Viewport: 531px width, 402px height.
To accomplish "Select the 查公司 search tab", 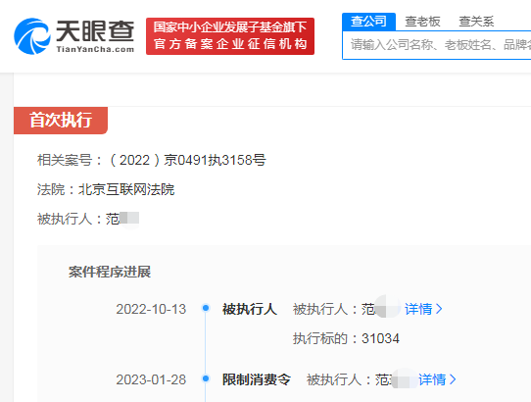I will click(368, 22).
